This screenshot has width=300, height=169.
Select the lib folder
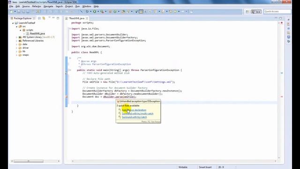[x=24, y=51]
